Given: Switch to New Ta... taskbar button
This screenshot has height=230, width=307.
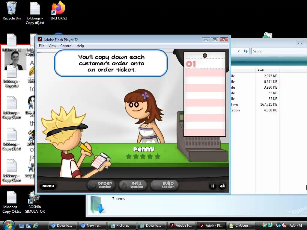Looking at the screenshot, I should pyautogui.click(x=92, y=226).
